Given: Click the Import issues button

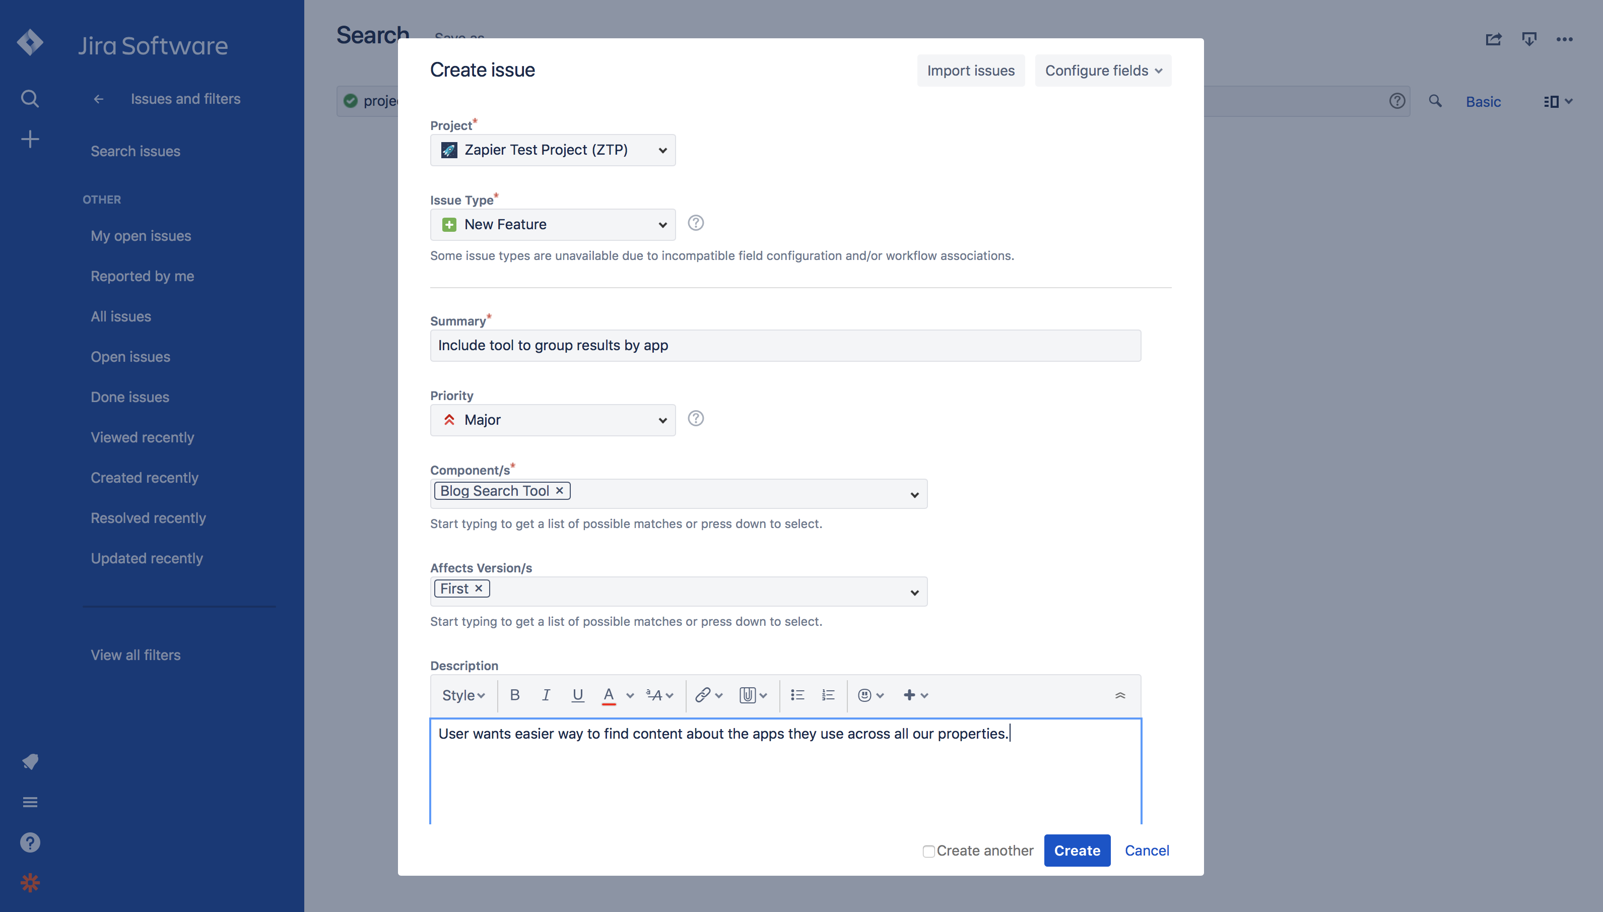Looking at the screenshot, I should pyautogui.click(x=971, y=71).
